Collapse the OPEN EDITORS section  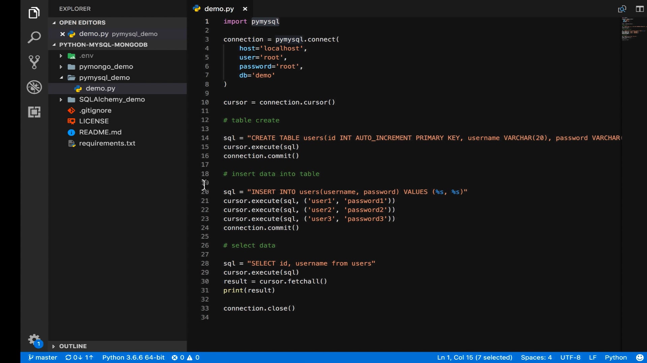82,23
